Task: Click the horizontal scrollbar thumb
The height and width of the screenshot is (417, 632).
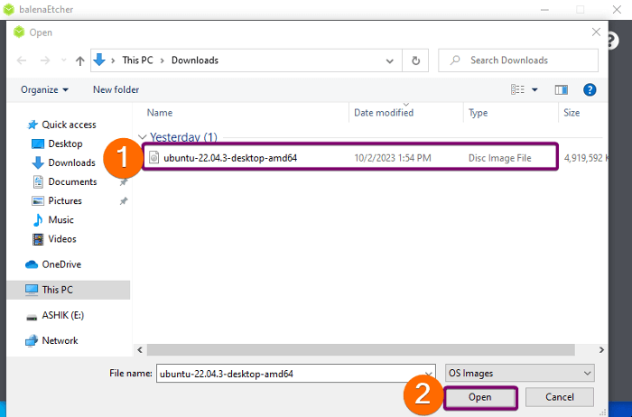Action: click(361, 349)
